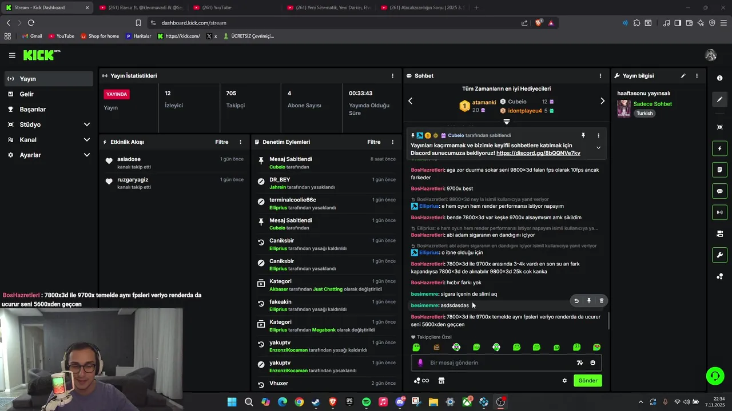732x411 pixels.
Task: Click the address bar dashboard.kick.com/stream
Action: pyautogui.click(x=194, y=23)
